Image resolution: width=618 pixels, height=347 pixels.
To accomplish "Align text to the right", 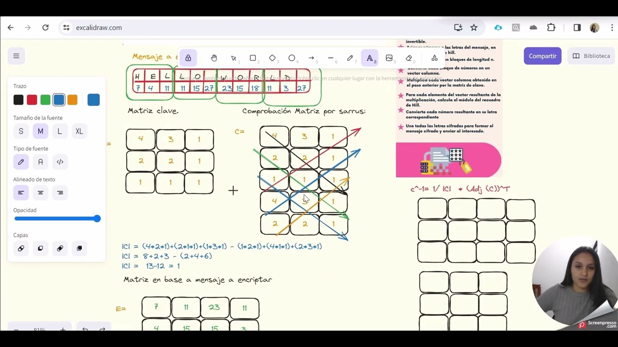I will coord(60,193).
